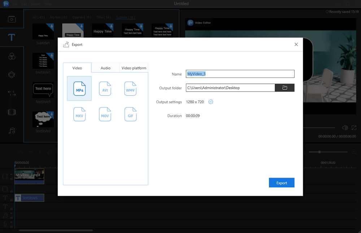This screenshot has width=361, height=233.
Task: Click the Name field containing MyVideo_3
Action: [x=240, y=74]
